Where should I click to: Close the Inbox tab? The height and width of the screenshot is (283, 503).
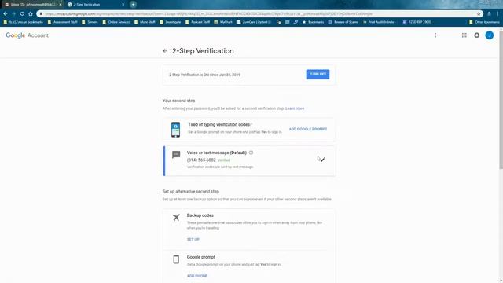tap(60, 5)
